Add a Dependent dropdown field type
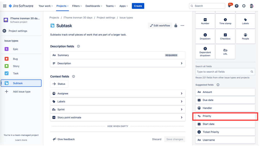 [x=205, y=52]
